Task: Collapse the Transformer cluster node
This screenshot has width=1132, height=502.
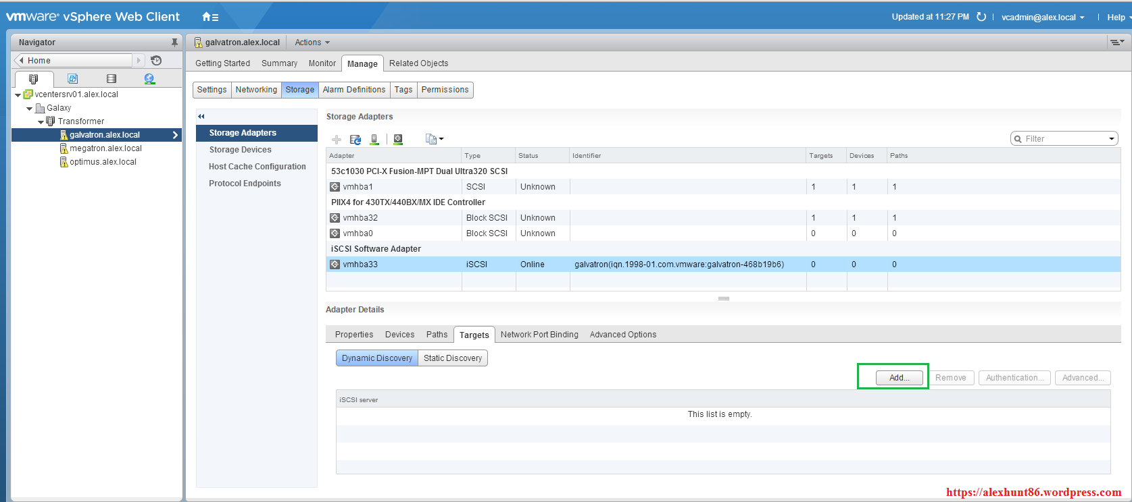Action: 41,122
